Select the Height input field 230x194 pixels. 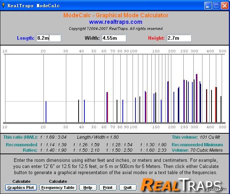point(179,38)
